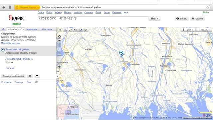The image size is (213, 120).
Task: Select the Камызякский район radio result
Action: point(3,50)
